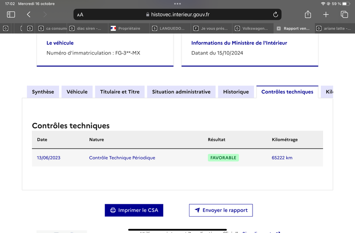Click the Imprimer le CSA button
The height and width of the screenshot is (233, 355).
pos(134,210)
